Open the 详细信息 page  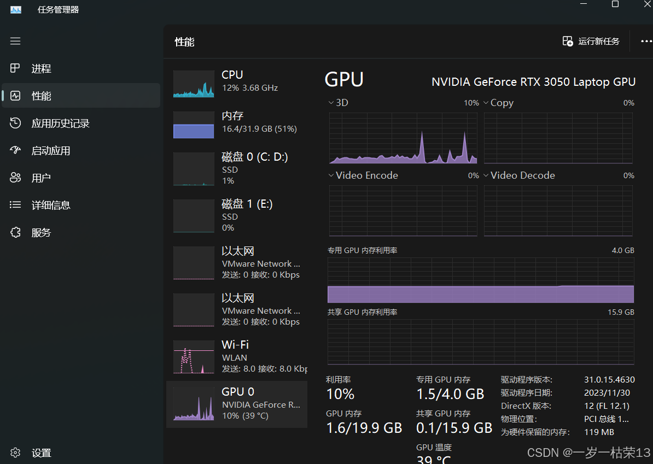(81, 205)
